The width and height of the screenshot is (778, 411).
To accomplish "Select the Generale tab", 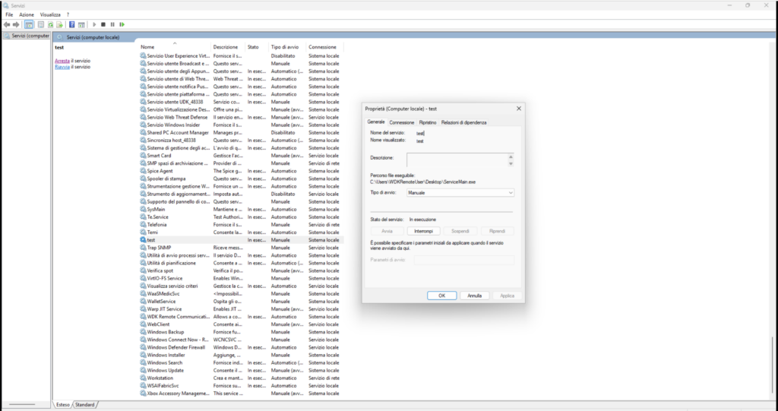I will click(x=375, y=122).
